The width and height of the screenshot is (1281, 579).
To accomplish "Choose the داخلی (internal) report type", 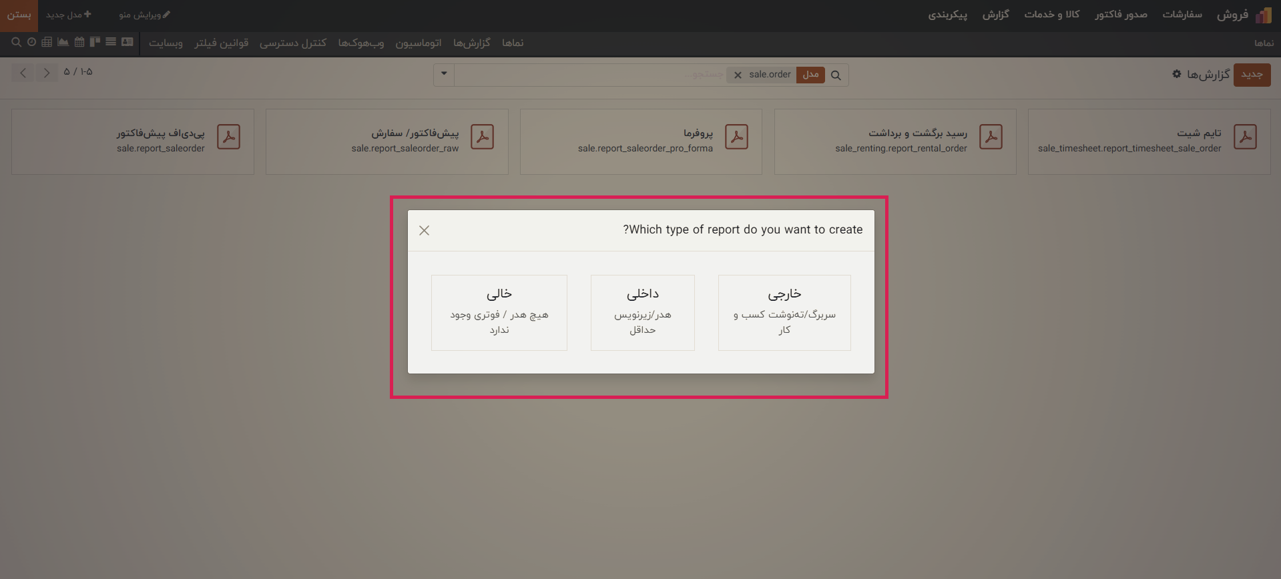I will click(x=643, y=313).
